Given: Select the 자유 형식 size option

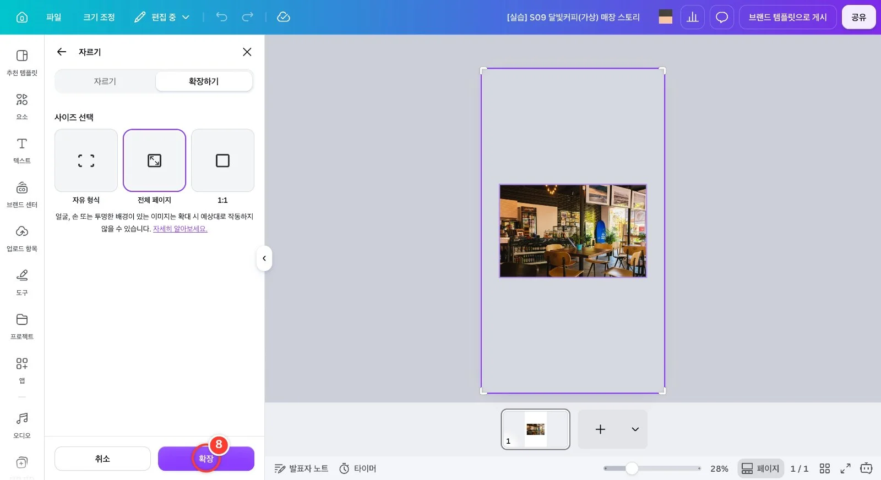Looking at the screenshot, I should coord(86,161).
